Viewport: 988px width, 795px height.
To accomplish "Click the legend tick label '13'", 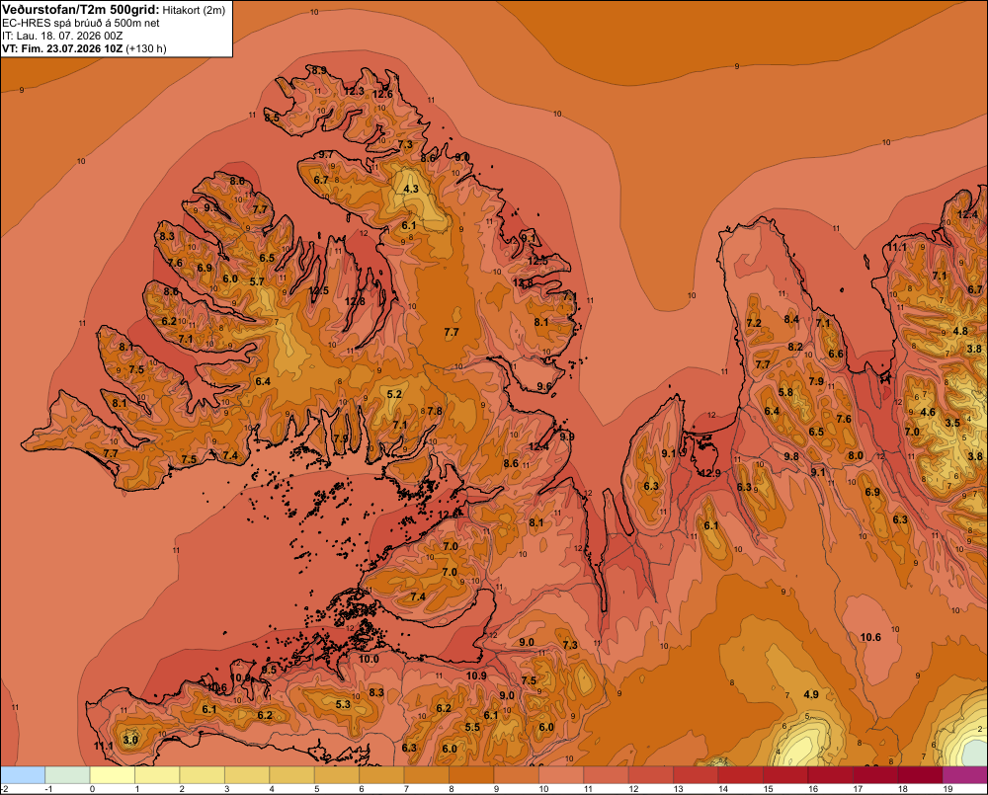I will coord(679,789).
